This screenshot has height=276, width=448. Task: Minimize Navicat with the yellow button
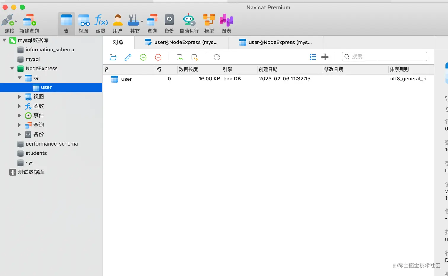tap(14, 7)
